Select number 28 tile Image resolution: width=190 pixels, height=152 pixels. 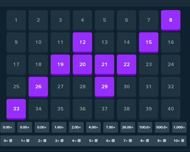click(x=82, y=87)
